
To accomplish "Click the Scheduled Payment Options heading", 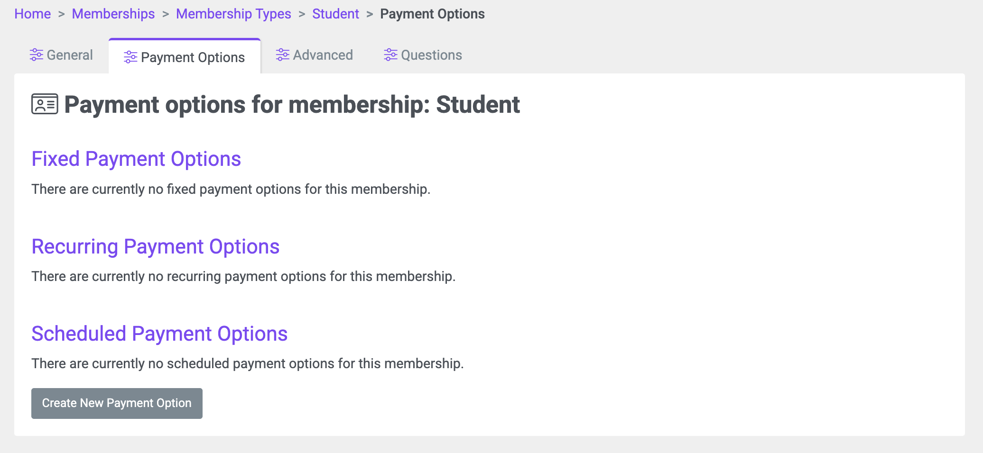I will coord(159,334).
